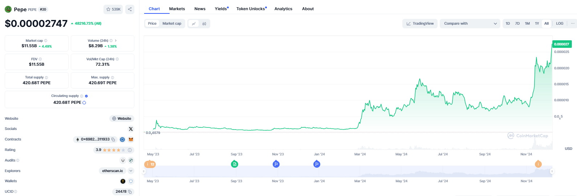
Task: Open the Analytics tab
Action: pos(283,9)
